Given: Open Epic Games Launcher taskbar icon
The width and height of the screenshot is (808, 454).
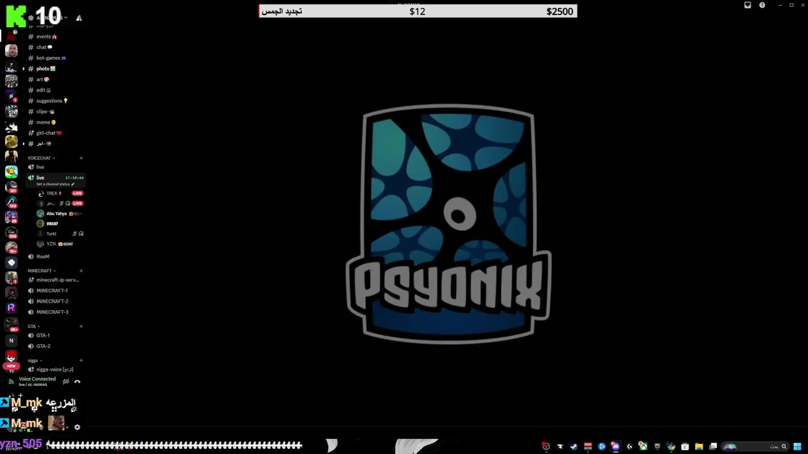Looking at the screenshot, I should pos(657,446).
